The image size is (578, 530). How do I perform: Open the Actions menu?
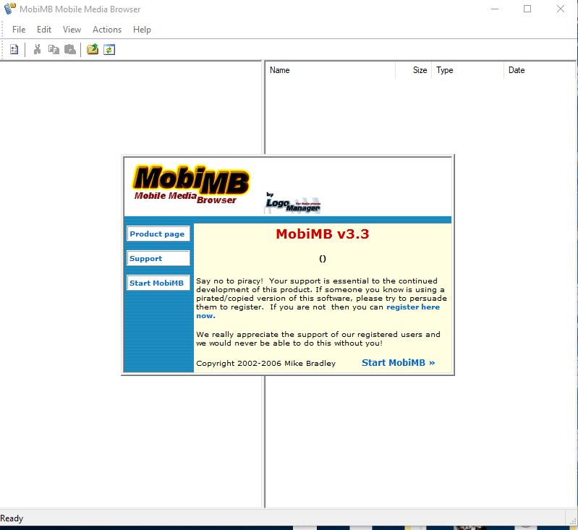point(107,30)
